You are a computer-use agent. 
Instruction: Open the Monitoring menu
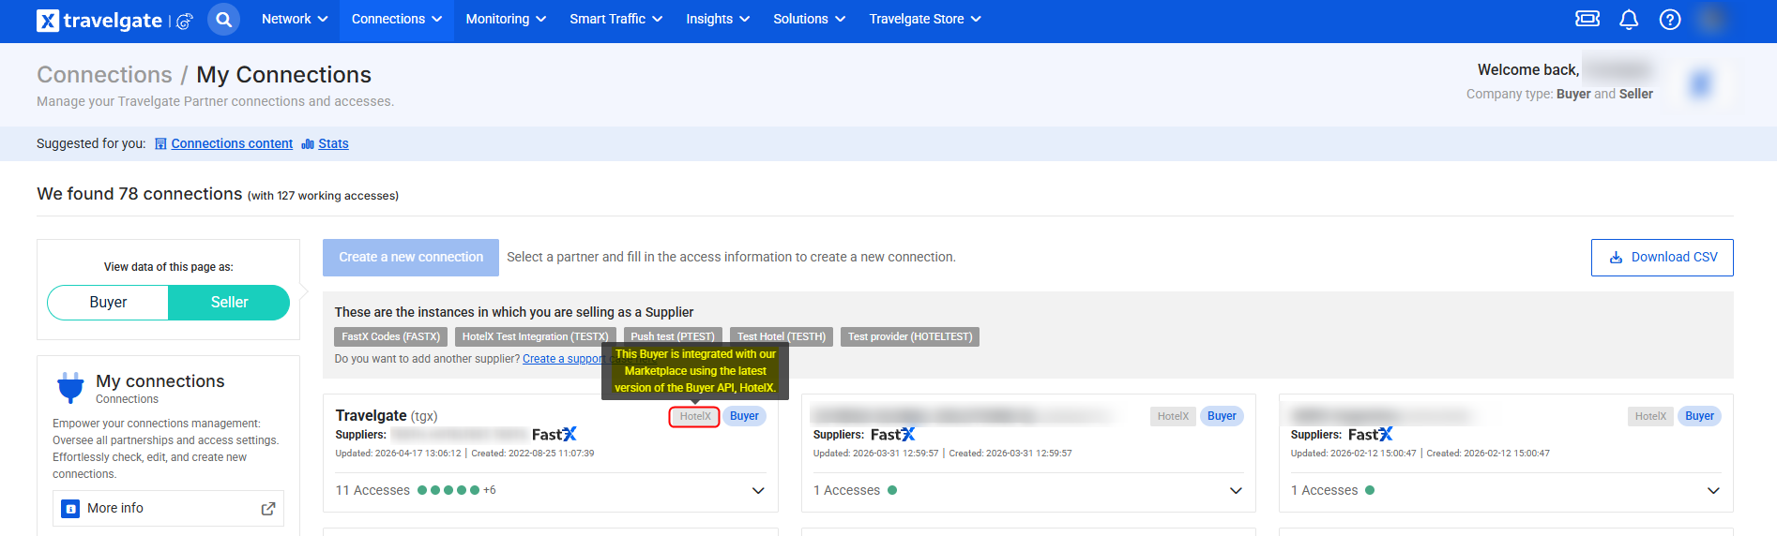506,19
